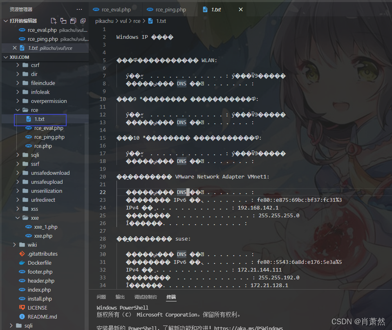Expand the fileinclude folder chevron
The width and height of the screenshot is (392, 330).
pos(18,83)
